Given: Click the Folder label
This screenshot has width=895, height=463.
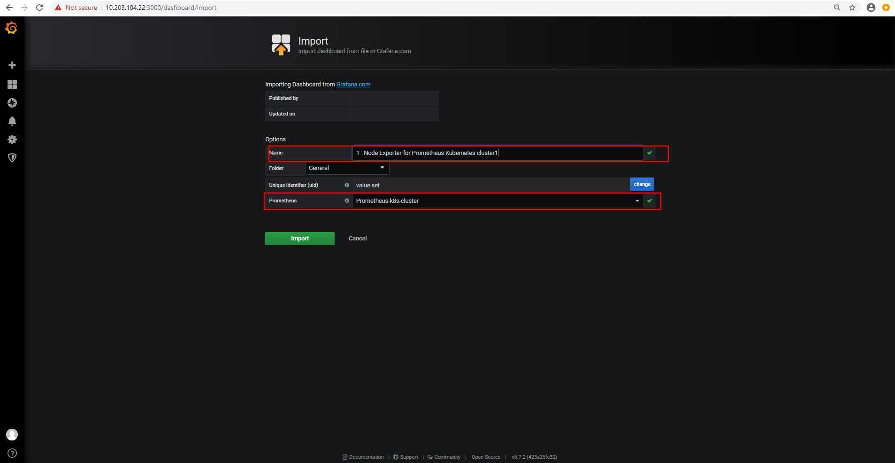Looking at the screenshot, I should tap(276, 168).
